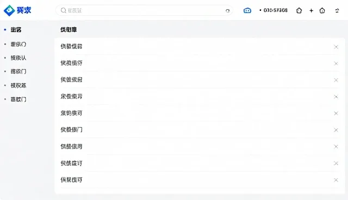Click the small round icon ending the search bar
The height and width of the screenshot is (200, 348).
pyautogui.click(x=227, y=11)
